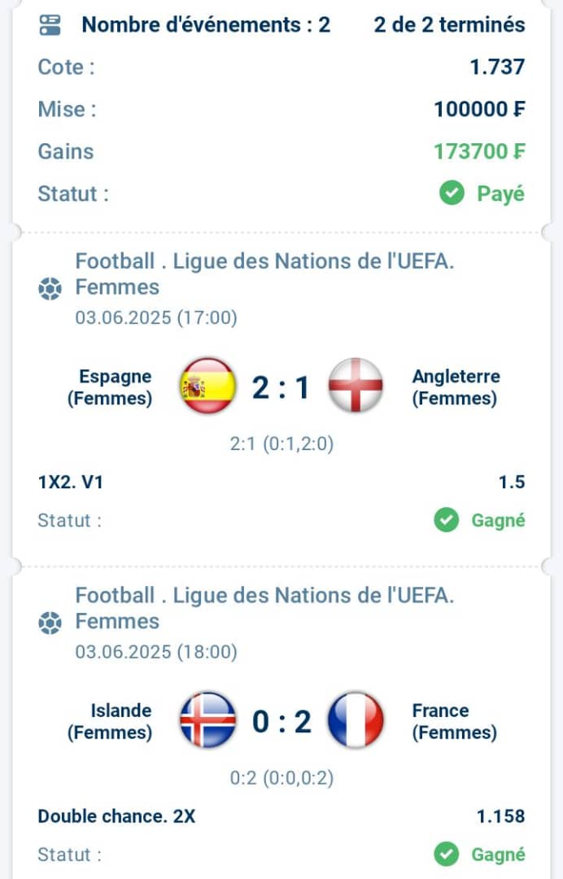Viewport: 563px width, 879px height.
Task: Tap the England flag icon
Action: click(x=356, y=386)
